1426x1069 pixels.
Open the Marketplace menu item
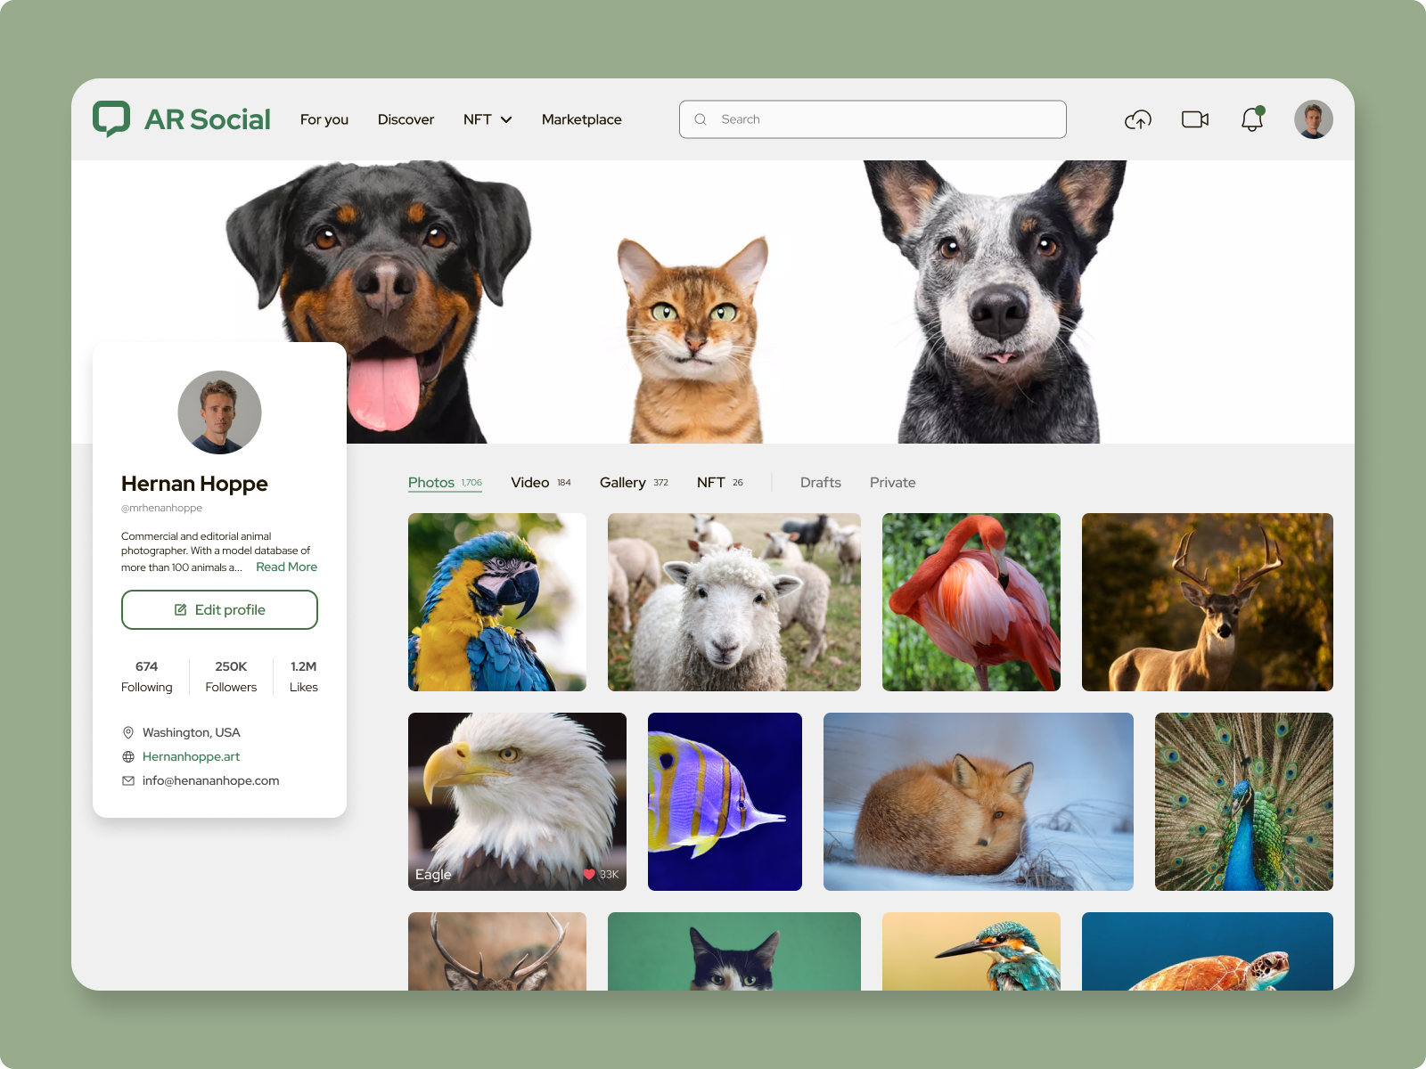[x=581, y=118]
